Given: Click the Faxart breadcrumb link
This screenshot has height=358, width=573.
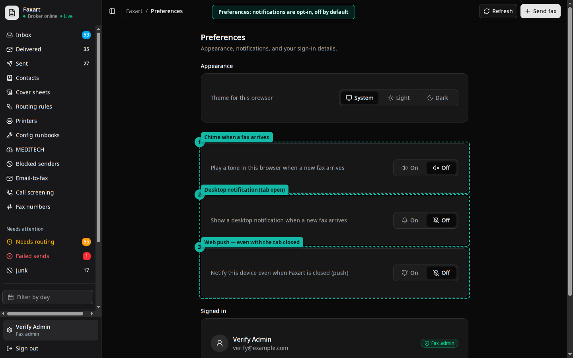Looking at the screenshot, I should pyautogui.click(x=134, y=11).
